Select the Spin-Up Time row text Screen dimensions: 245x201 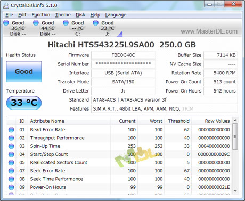[45, 146]
